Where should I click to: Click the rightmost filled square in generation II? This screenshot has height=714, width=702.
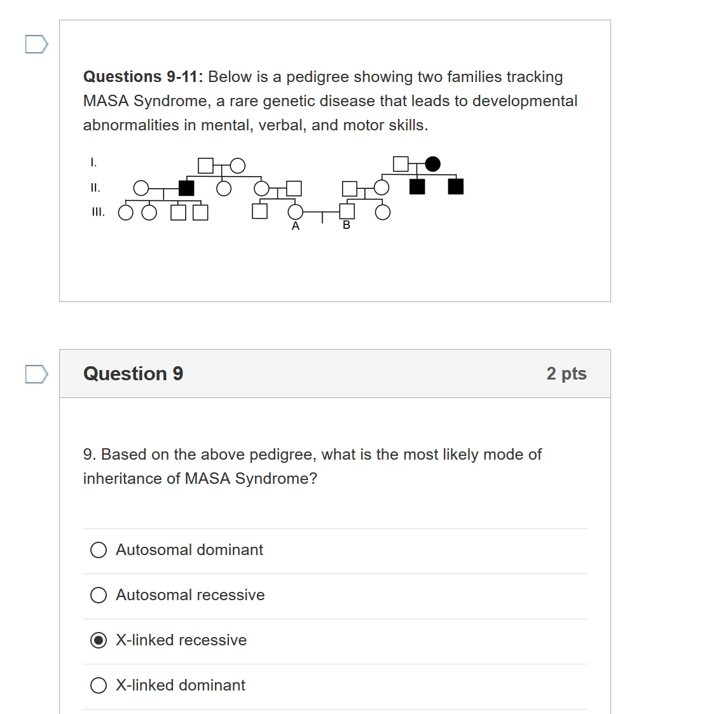(x=455, y=187)
